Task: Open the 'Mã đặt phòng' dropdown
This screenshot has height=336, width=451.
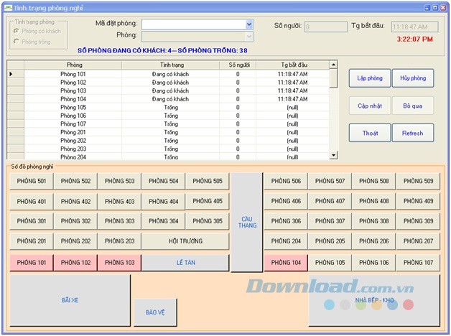Action: click(x=249, y=24)
